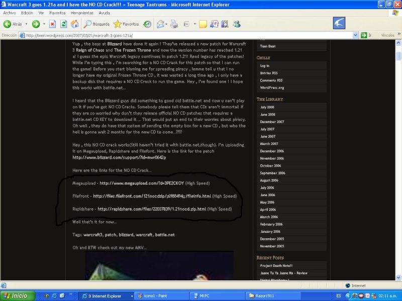The height and width of the screenshot is (301, 402).
Task: Click the Mail envelope icon
Action: (160, 24)
